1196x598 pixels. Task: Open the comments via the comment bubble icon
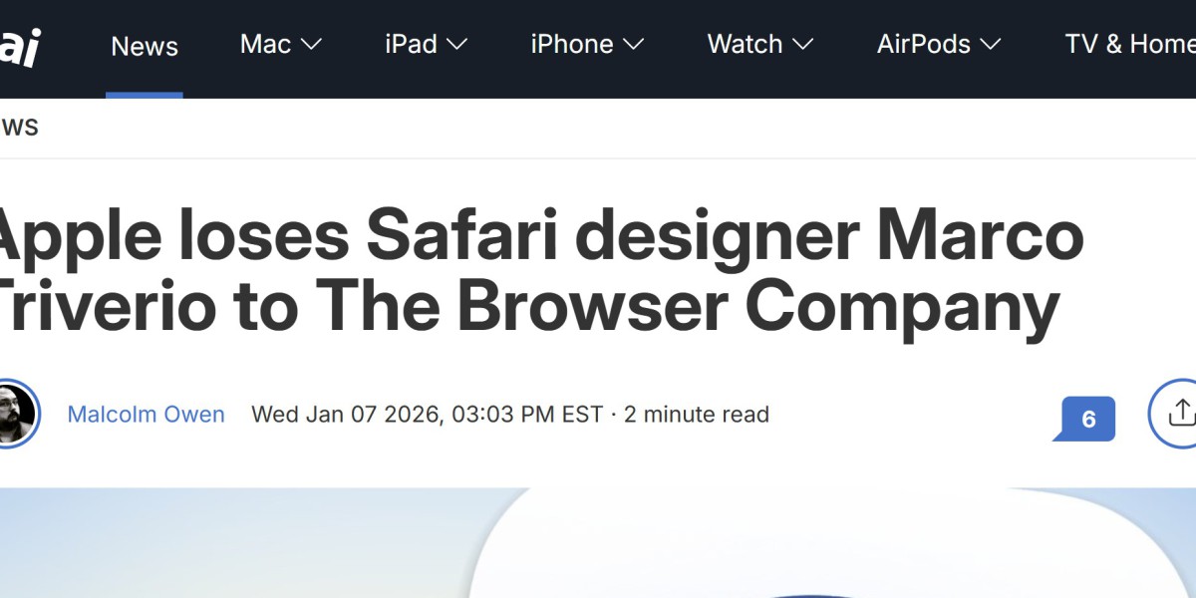pos(1083,420)
